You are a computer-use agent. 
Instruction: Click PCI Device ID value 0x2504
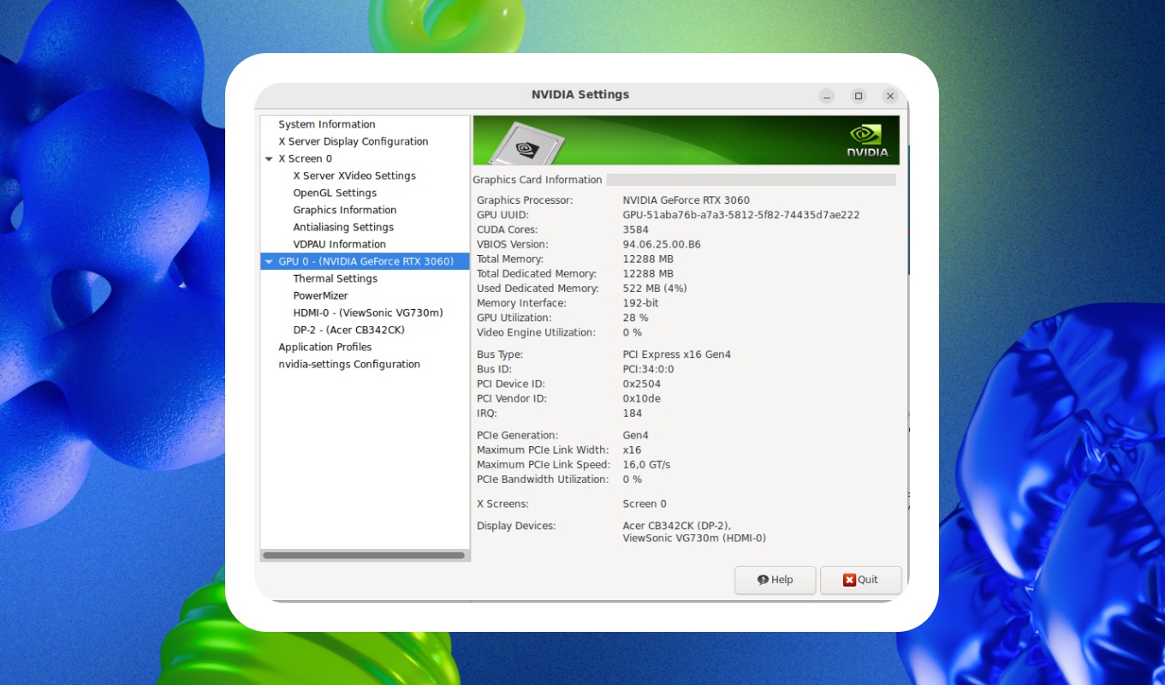[641, 384]
